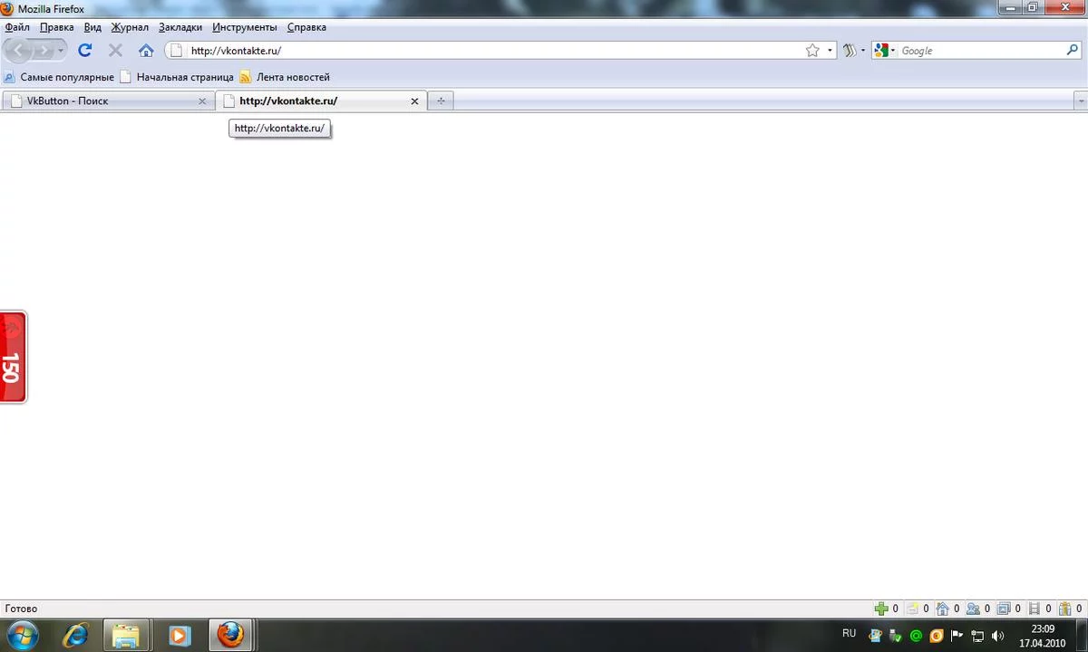Screen dimensions: 1088x652
Task: Open the Файл menu
Action: [x=17, y=27]
